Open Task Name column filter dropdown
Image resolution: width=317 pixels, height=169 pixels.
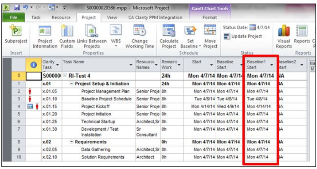[131, 65]
